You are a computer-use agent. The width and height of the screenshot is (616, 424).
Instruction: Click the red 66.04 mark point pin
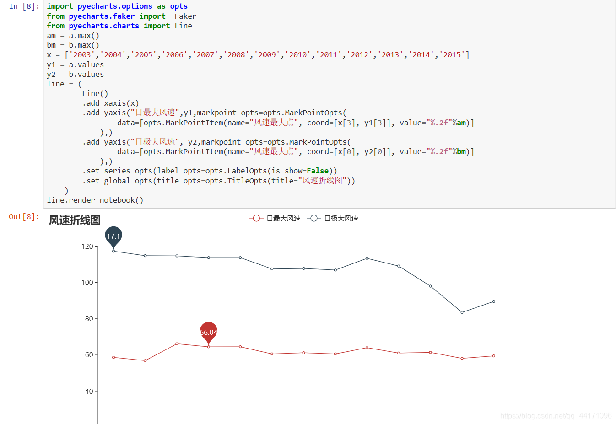(208, 333)
